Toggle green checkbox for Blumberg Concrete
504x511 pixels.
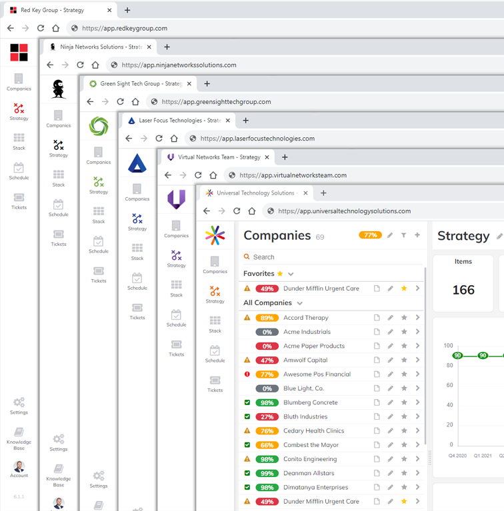click(x=247, y=402)
